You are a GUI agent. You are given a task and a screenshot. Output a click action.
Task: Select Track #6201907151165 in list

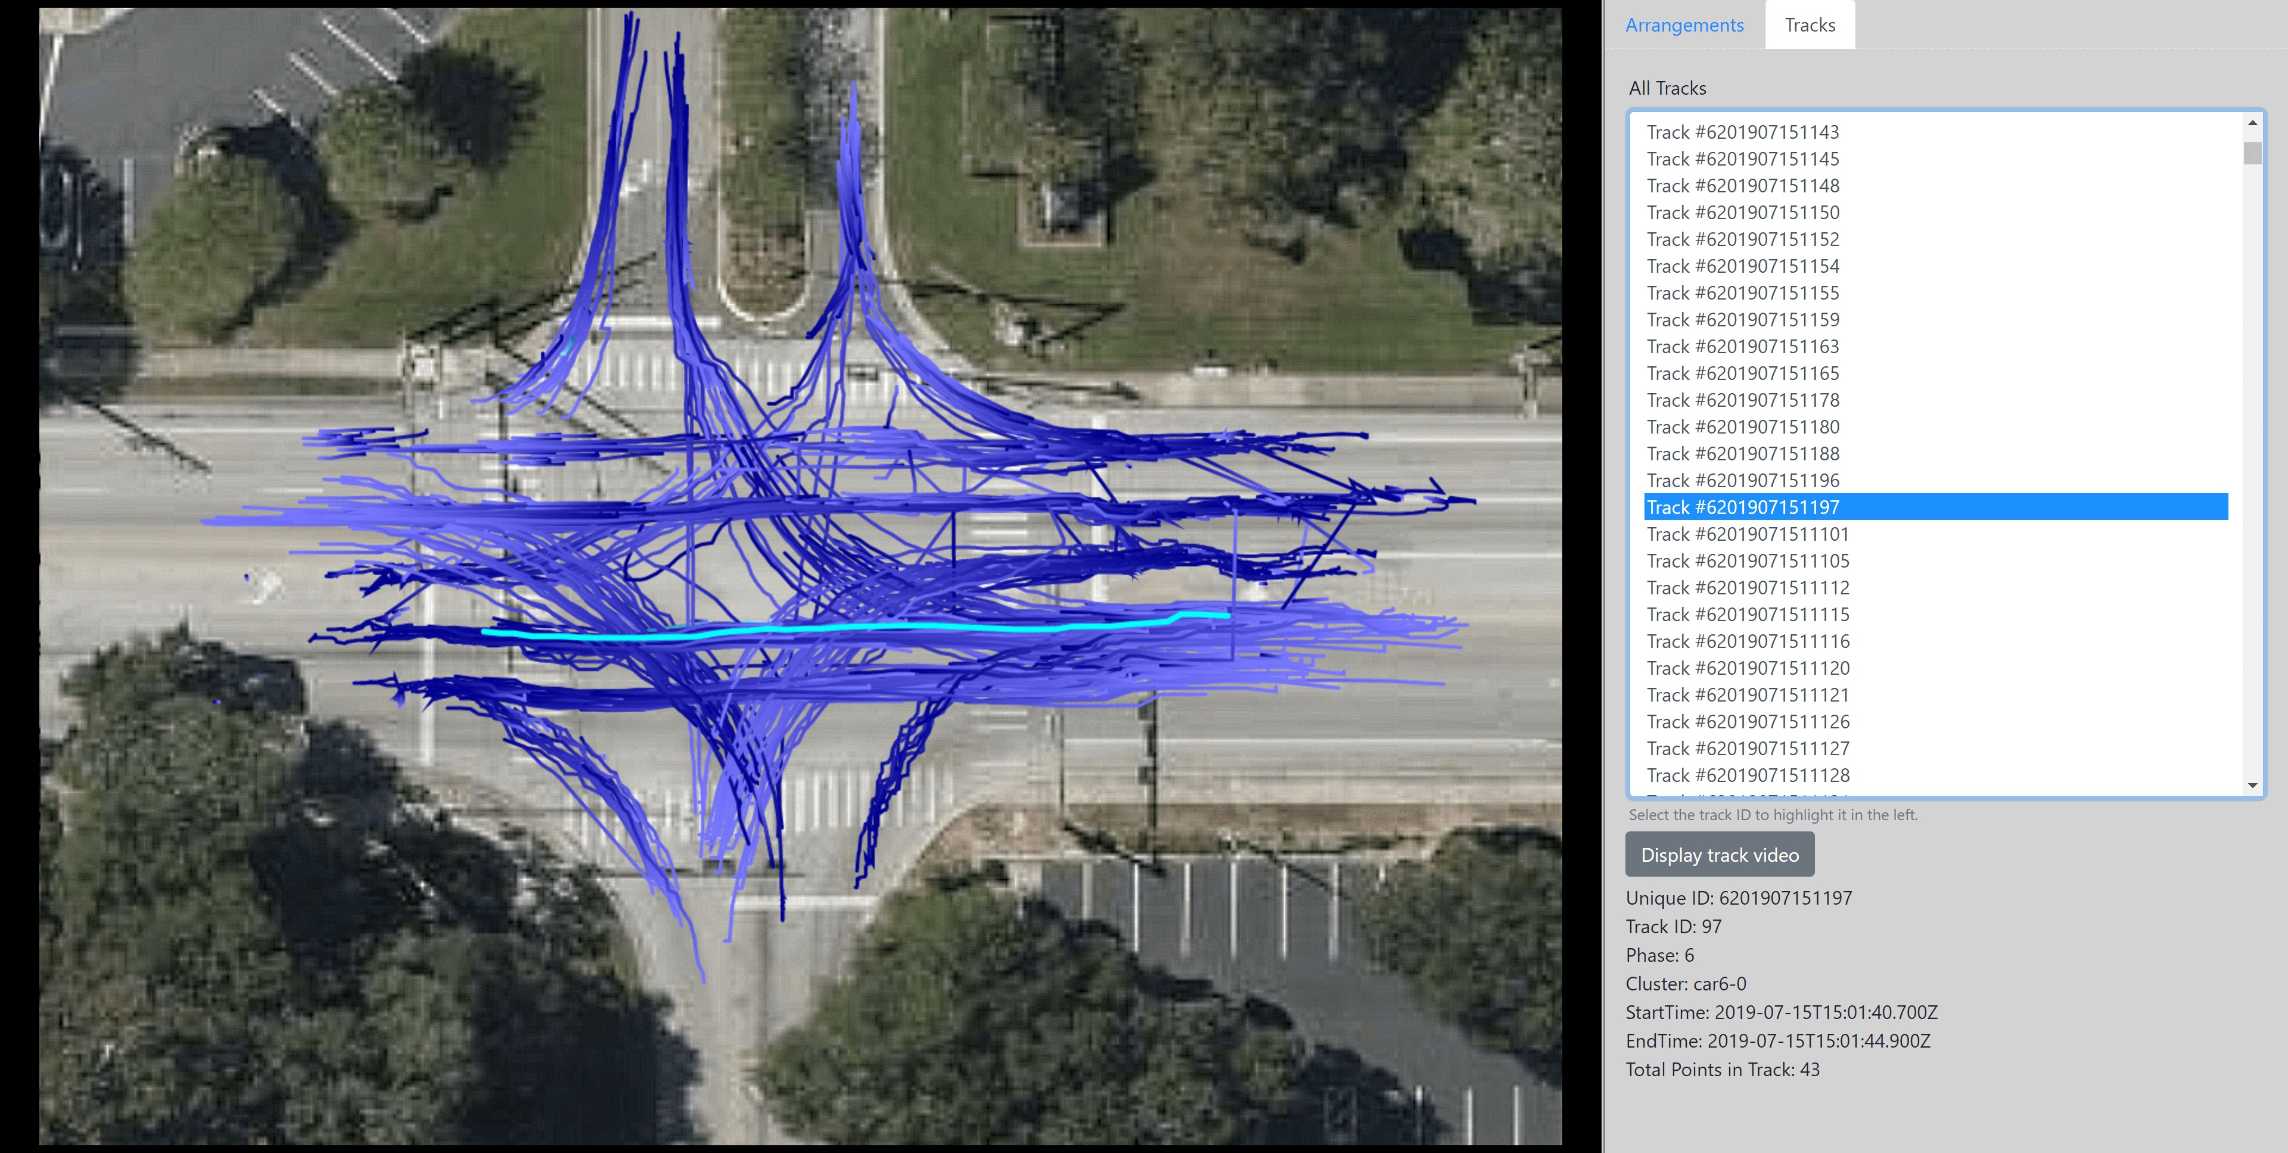(1742, 373)
